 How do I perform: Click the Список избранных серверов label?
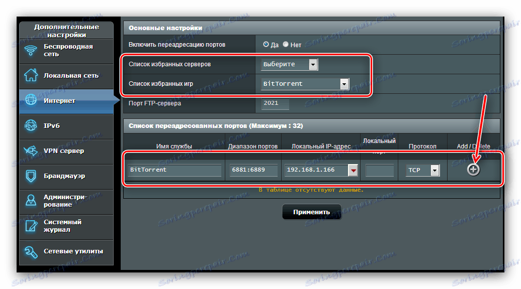point(169,64)
